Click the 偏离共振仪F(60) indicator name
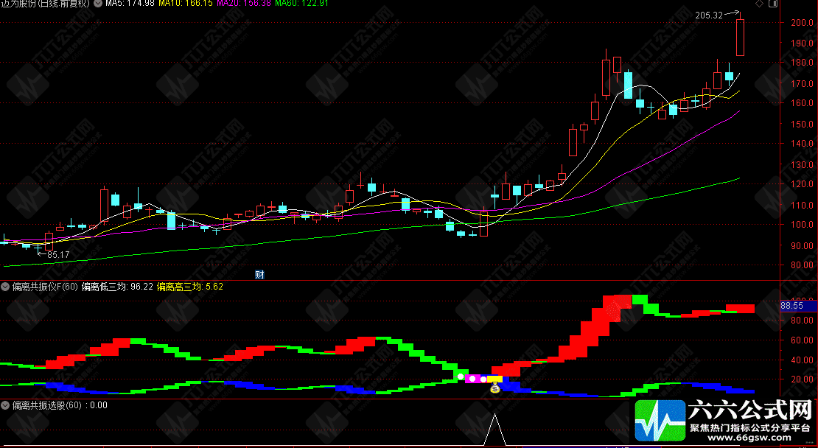Viewport: 818px width, 448px height. coord(45,287)
